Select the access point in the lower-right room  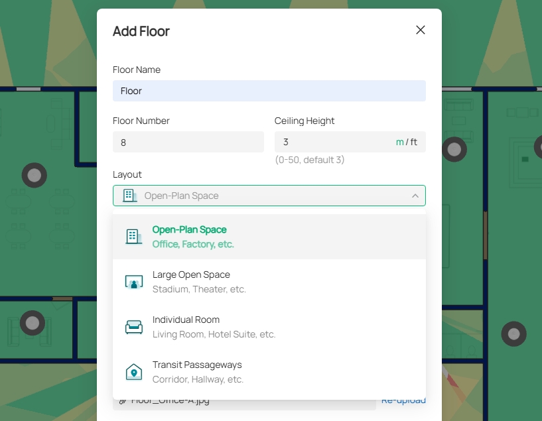click(x=513, y=333)
